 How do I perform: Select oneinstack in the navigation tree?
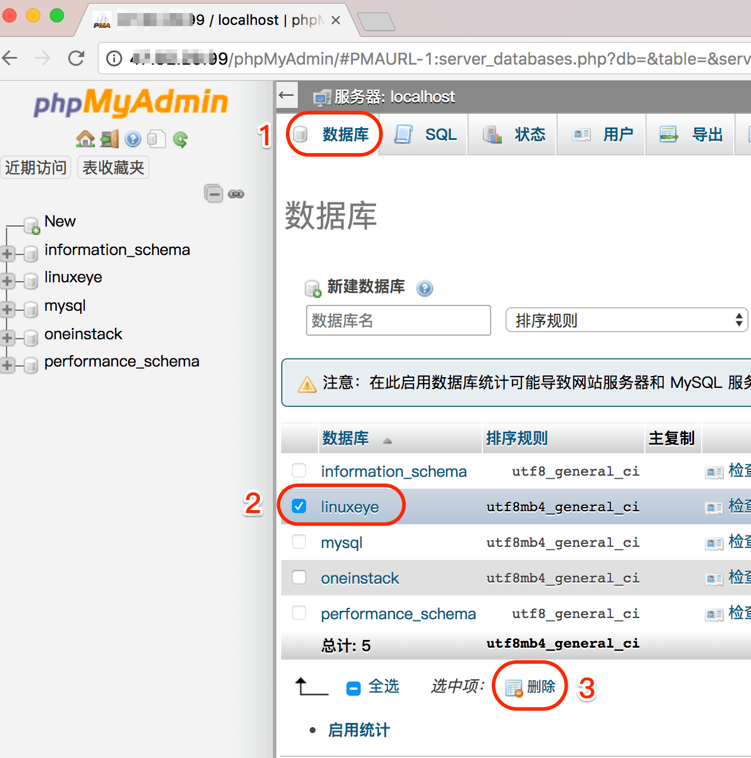point(83,334)
